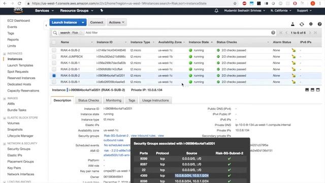325x183 pixels.
Task: Click the search filter help icon
Action: pos(273,33)
